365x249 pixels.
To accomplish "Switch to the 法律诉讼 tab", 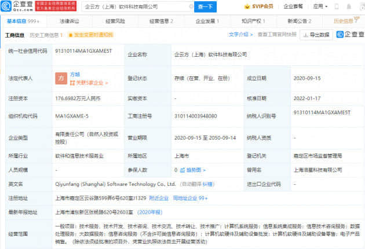I will pyautogui.click(x=70, y=21).
